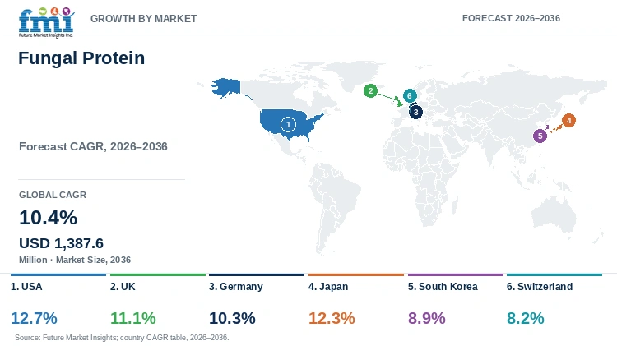617x346 pixels.
Task: Click map marker 1 on the USA
Action: tap(288, 125)
